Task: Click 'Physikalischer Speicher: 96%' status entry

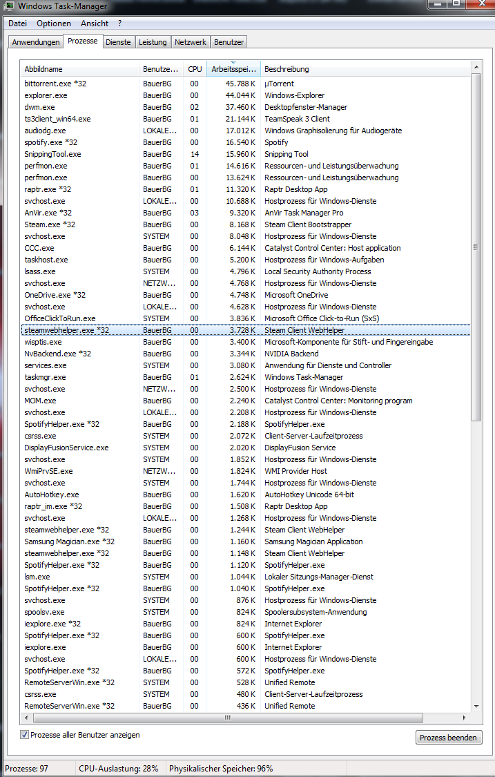Action: (221, 769)
